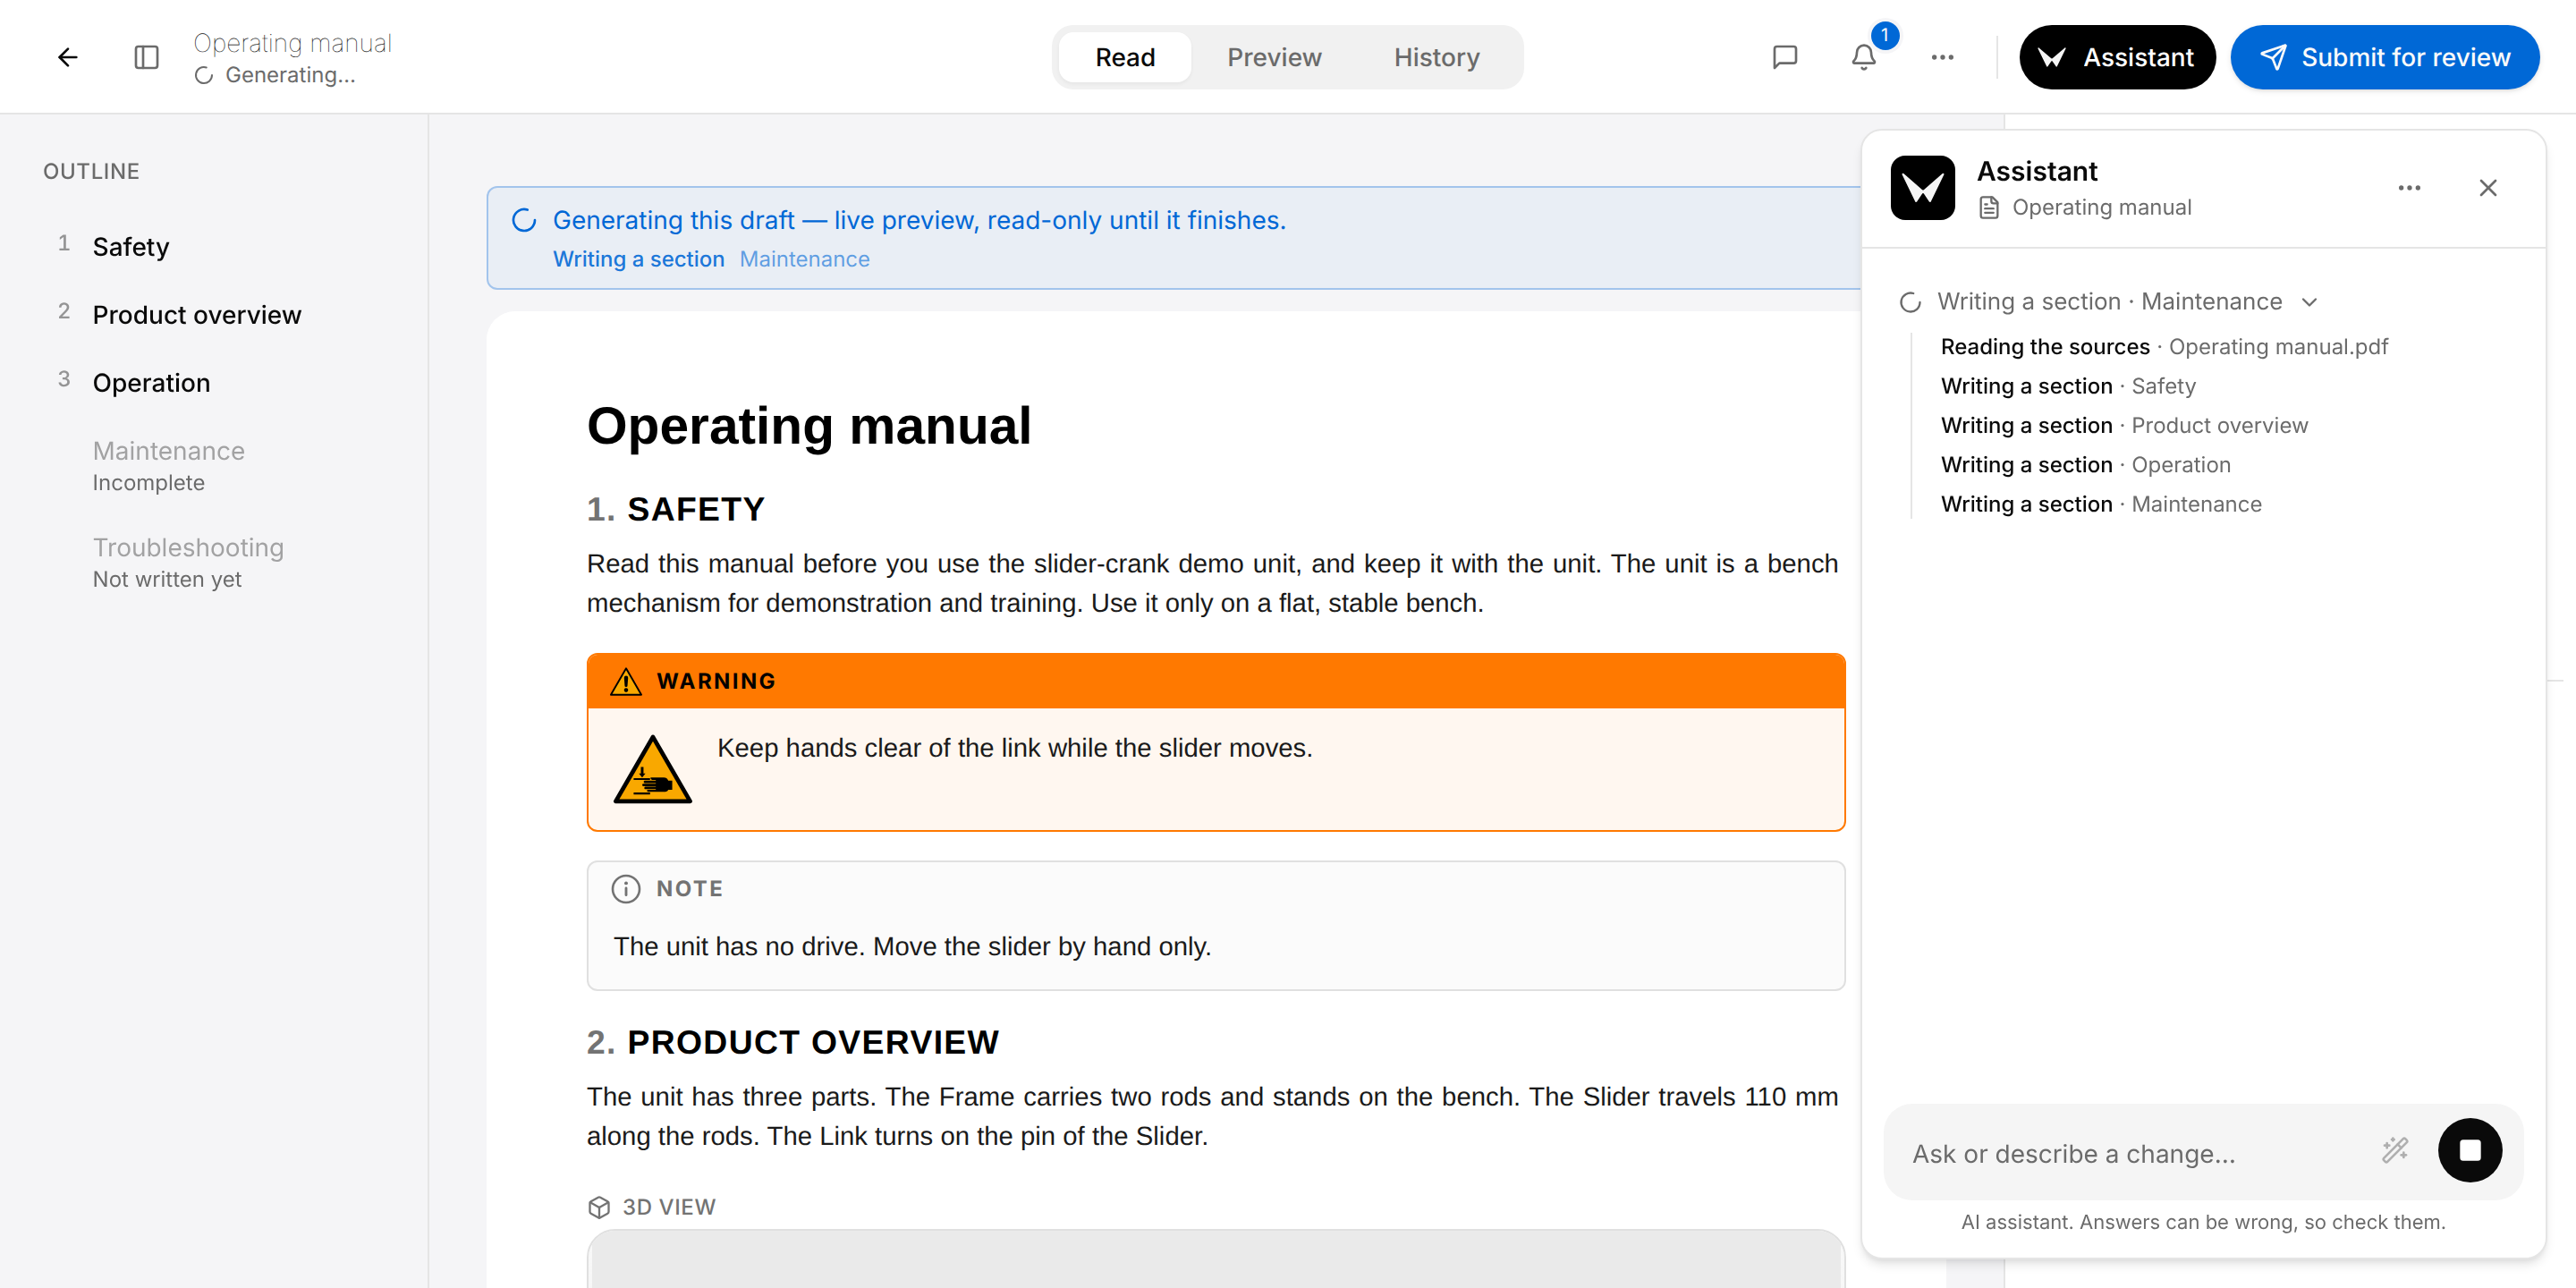Click the Maintenance link in the generating banner

click(x=804, y=259)
